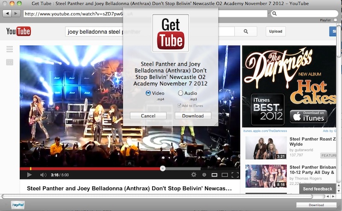
Task: Mute the video with the speaker icon
Action: point(43,175)
